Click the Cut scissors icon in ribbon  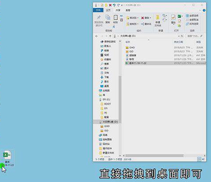pyautogui.click(x=114, y=27)
